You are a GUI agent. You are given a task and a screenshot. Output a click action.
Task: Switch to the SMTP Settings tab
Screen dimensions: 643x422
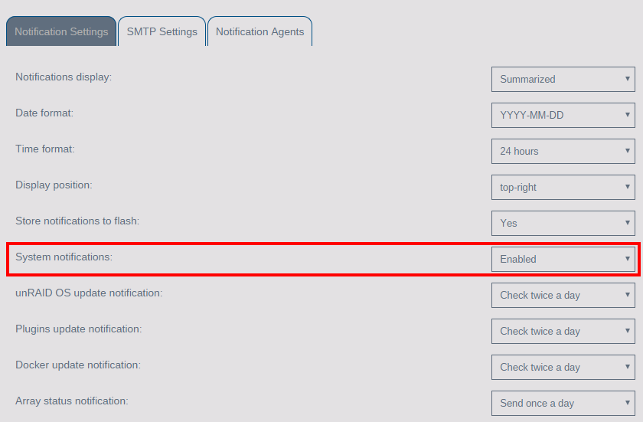click(162, 31)
